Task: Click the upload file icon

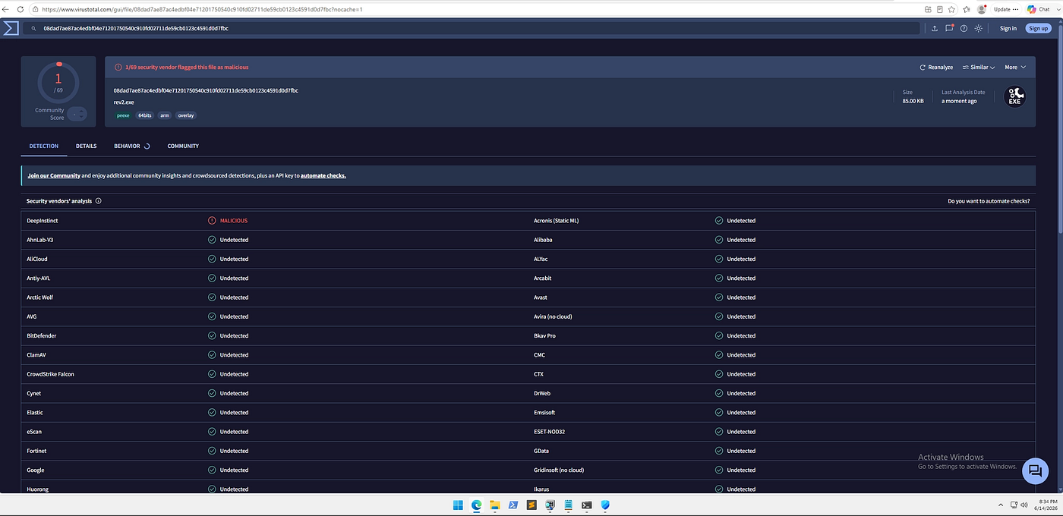Action: 935,28
